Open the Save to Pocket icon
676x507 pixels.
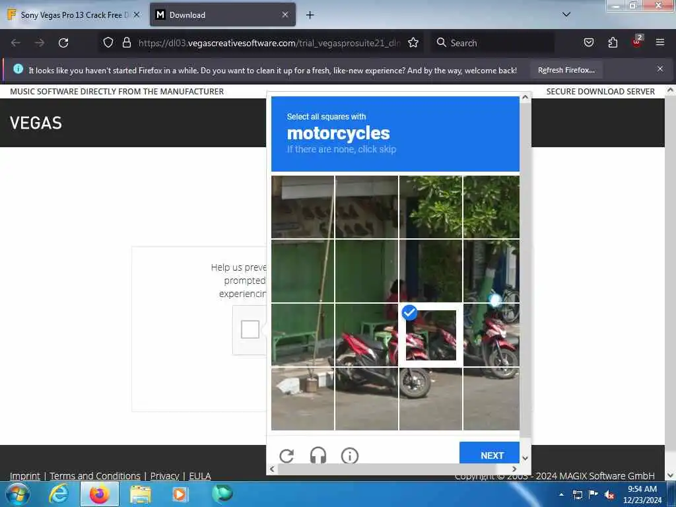(x=588, y=42)
